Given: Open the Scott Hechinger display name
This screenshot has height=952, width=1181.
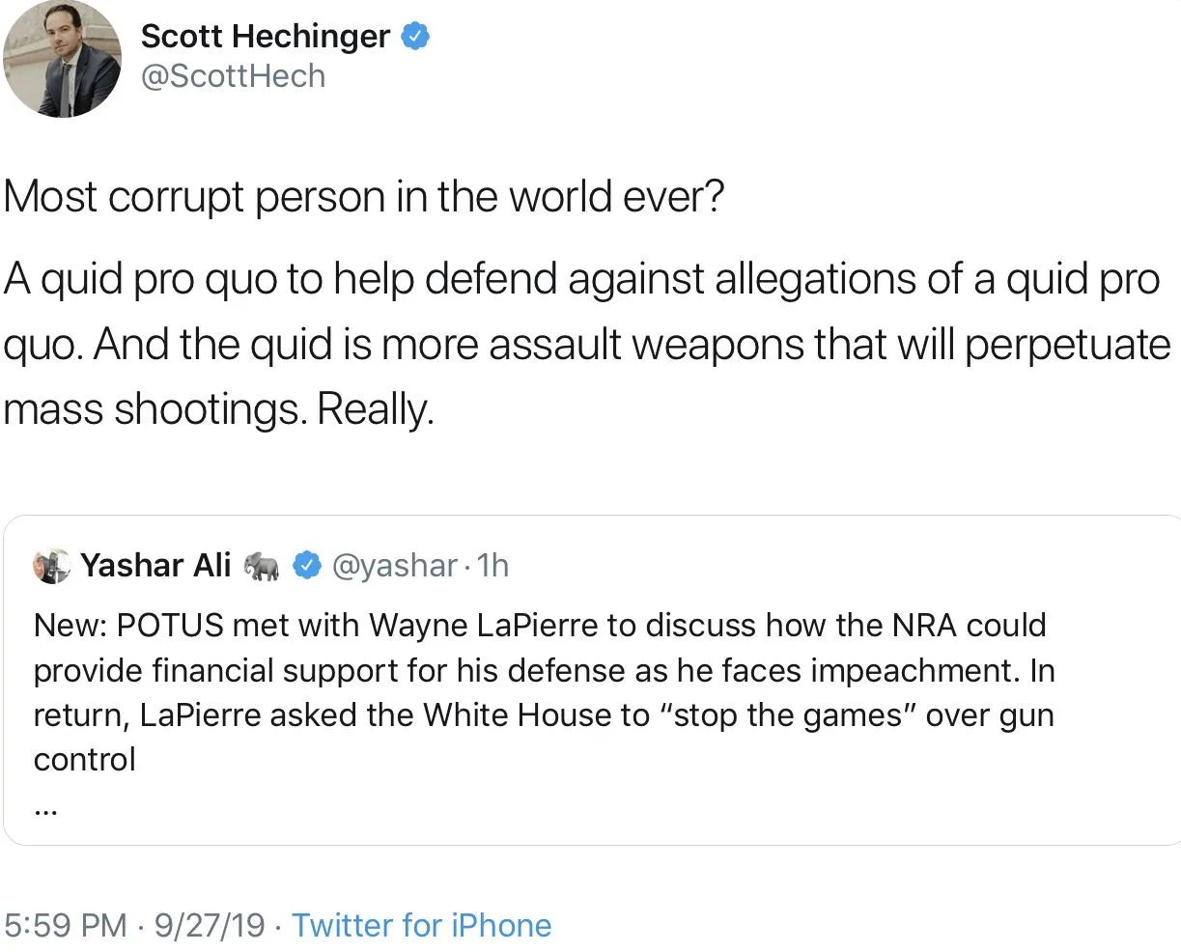Looking at the screenshot, I should point(265,37).
